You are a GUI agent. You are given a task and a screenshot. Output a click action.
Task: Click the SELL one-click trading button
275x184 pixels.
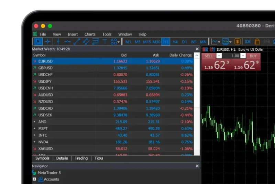pyautogui.click(x=209, y=56)
